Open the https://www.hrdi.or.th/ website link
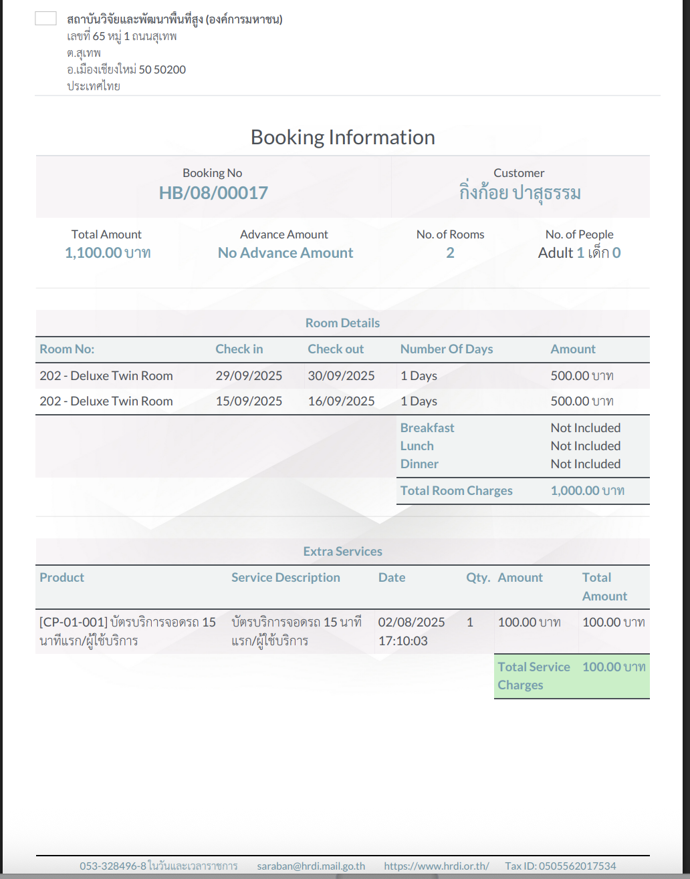This screenshot has height=879, width=690. (x=436, y=866)
